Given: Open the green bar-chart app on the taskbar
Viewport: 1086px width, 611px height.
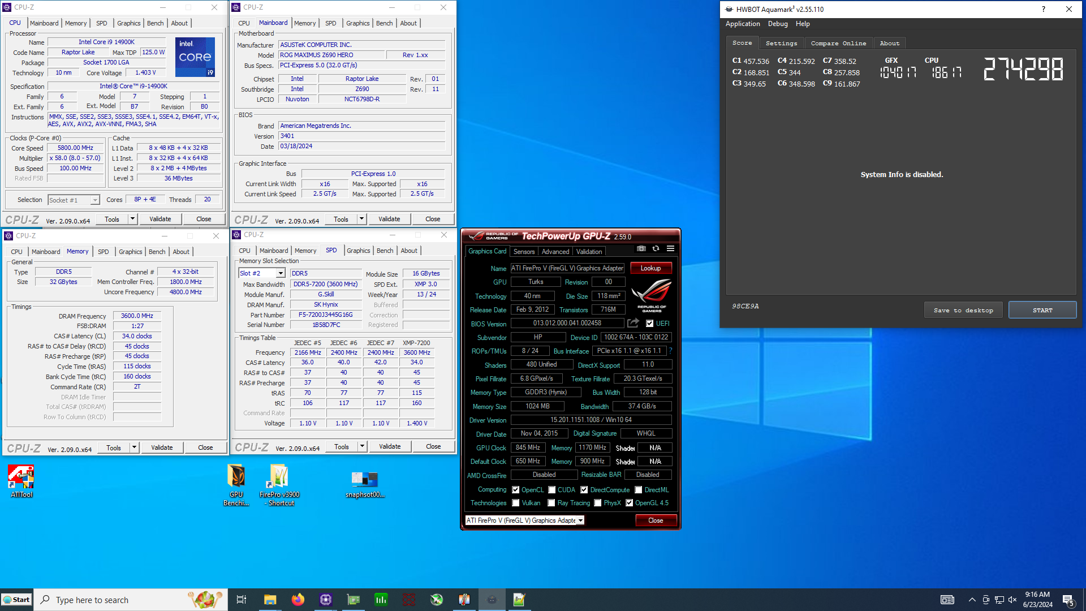Looking at the screenshot, I should tap(381, 600).
